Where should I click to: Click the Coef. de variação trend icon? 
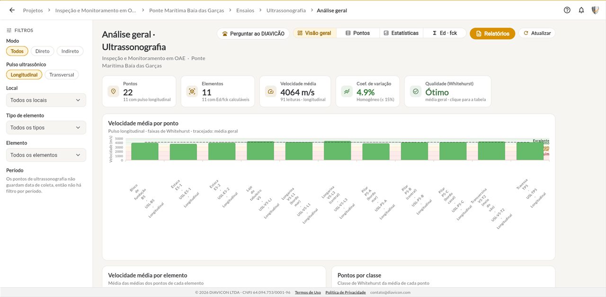coord(347,91)
